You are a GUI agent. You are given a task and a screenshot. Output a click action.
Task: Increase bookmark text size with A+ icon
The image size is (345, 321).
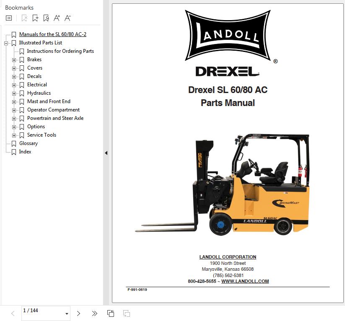pos(57,18)
